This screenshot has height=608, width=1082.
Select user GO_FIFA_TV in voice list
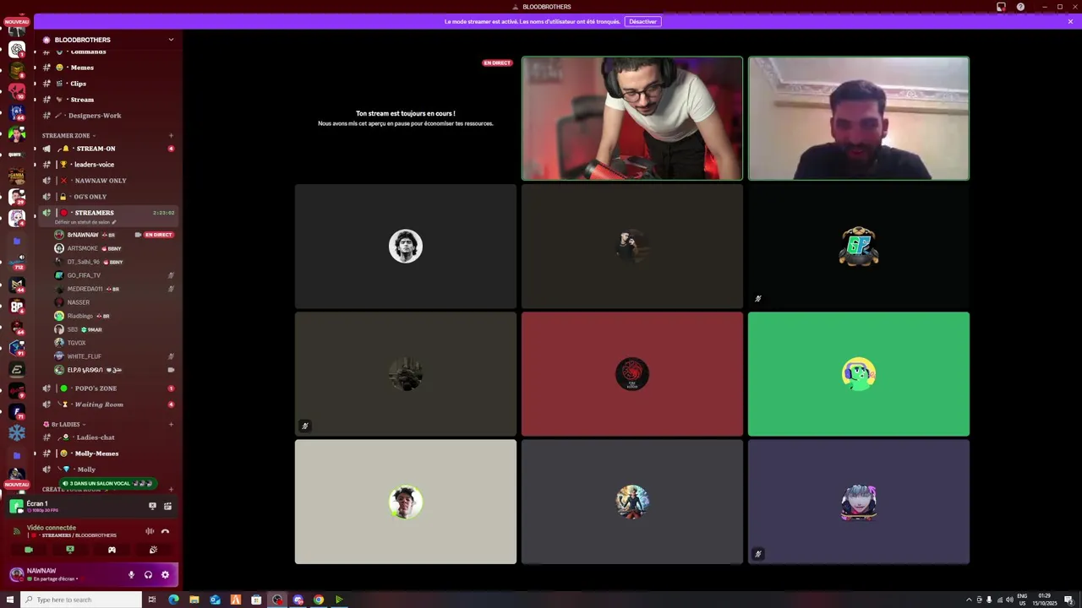coord(114,275)
